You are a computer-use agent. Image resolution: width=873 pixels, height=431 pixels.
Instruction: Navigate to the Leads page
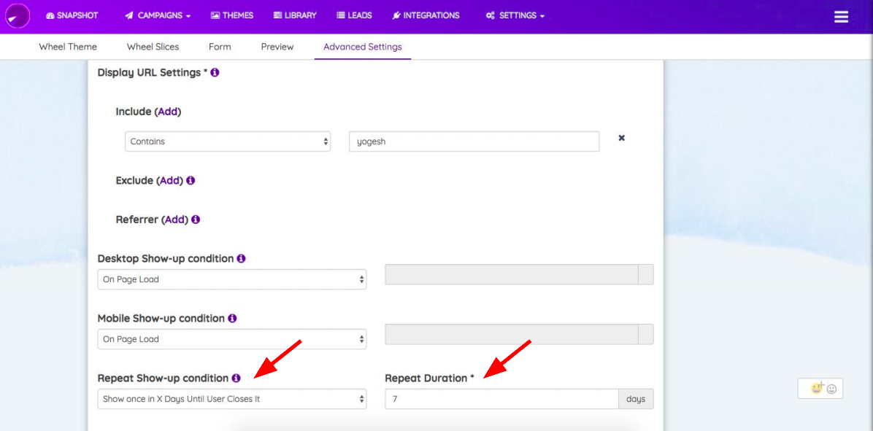[x=354, y=15]
